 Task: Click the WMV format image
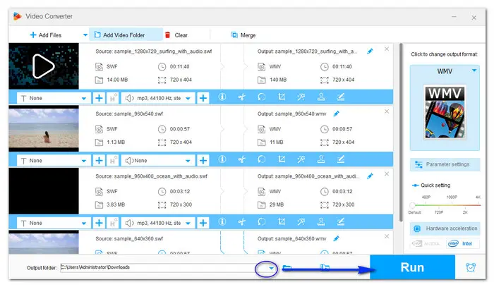pyautogui.click(x=445, y=112)
